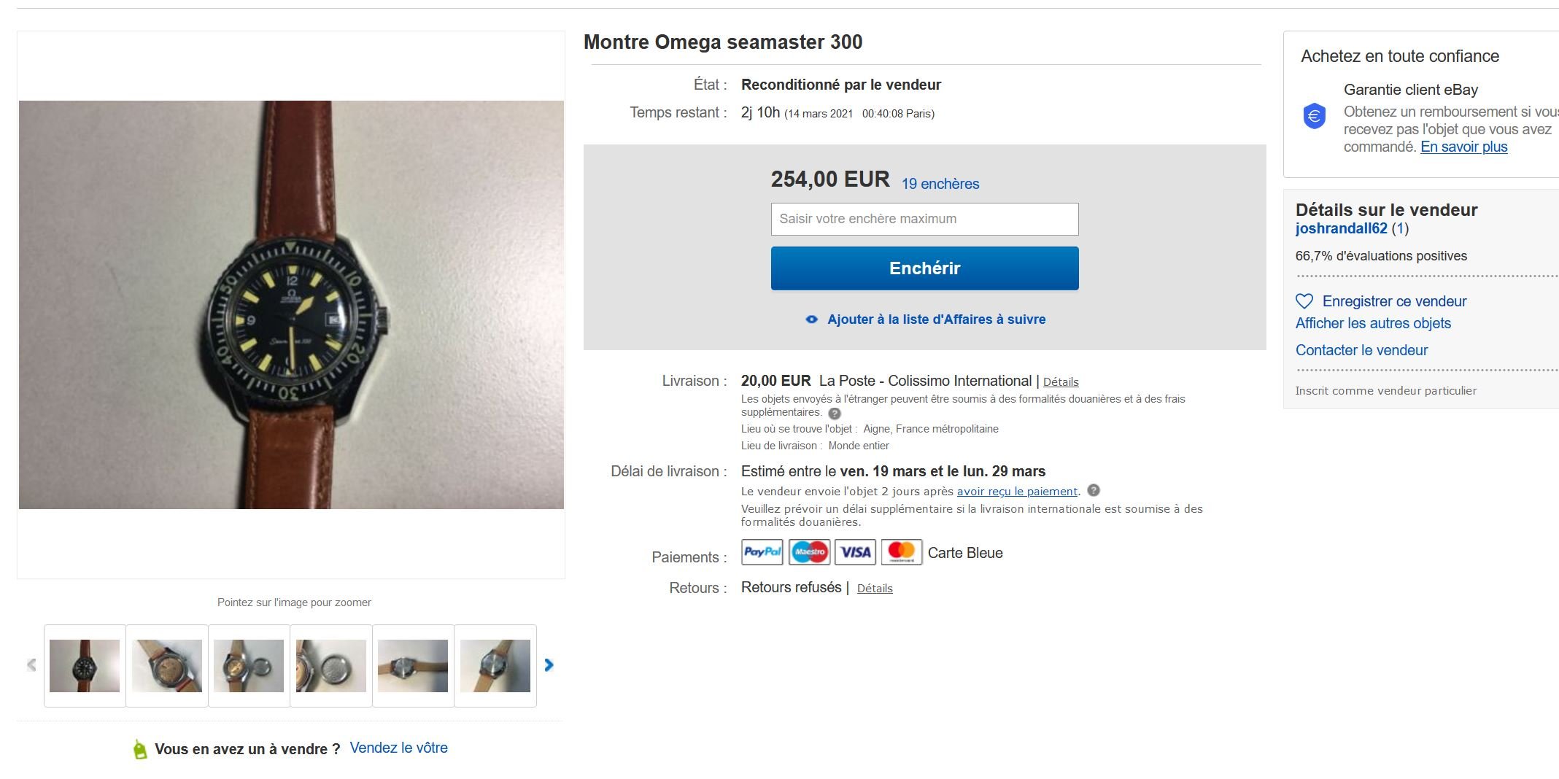This screenshot has width=1559, height=779.
Task: Click the eBay guarantee shield icon
Action: pyautogui.click(x=1314, y=117)
